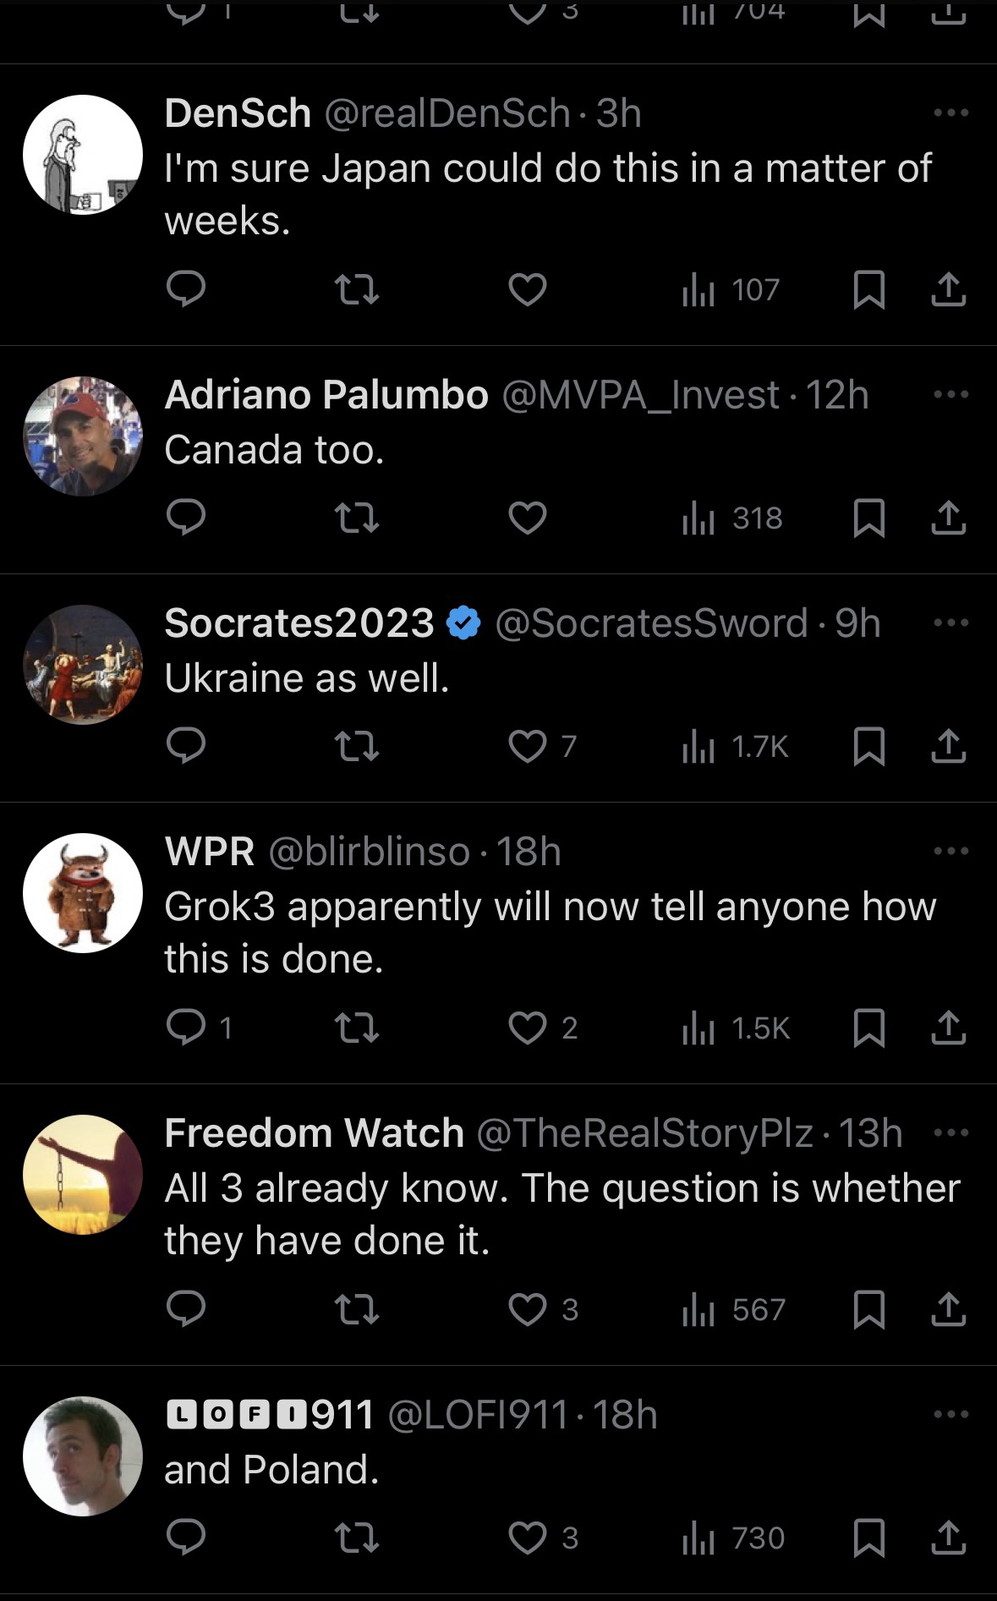Tap WPR's cartoon bull avatar
Screen dimensions: 997x1601
point(83,893)
